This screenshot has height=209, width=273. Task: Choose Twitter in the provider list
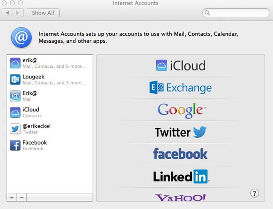click(x=181, y=132)
